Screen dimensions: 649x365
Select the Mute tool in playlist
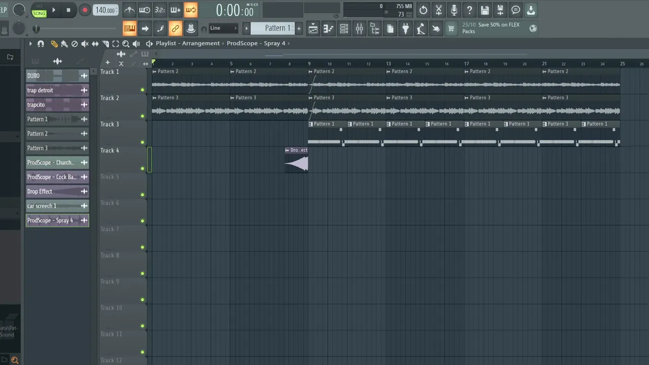tap(85, 44)
